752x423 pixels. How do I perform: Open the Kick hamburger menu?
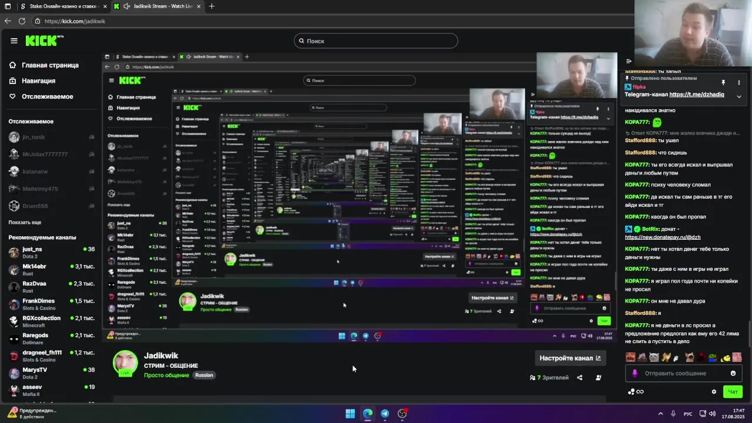(x=14, y=41)
